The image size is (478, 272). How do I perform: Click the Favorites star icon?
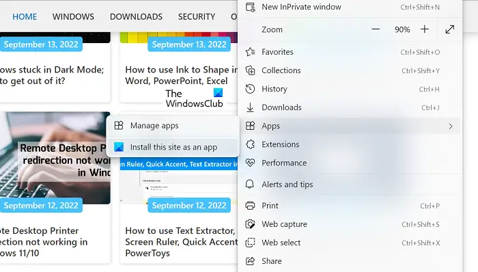(x=251, y=52)
